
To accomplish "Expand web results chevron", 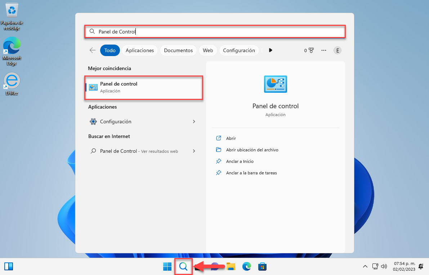I will tap(194, 151).
